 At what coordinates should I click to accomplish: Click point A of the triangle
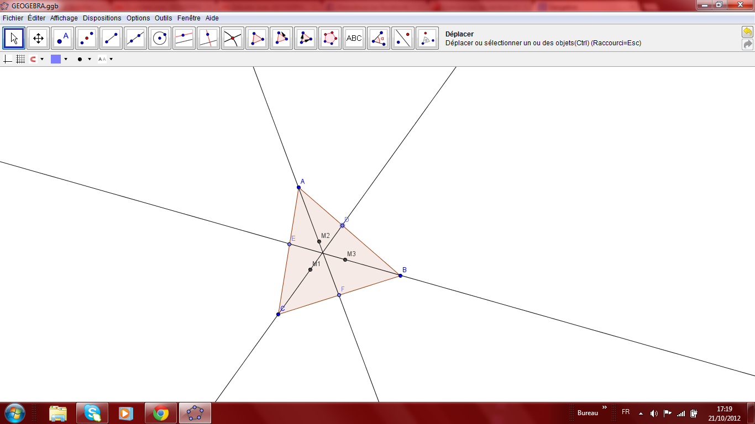(298, 188)
